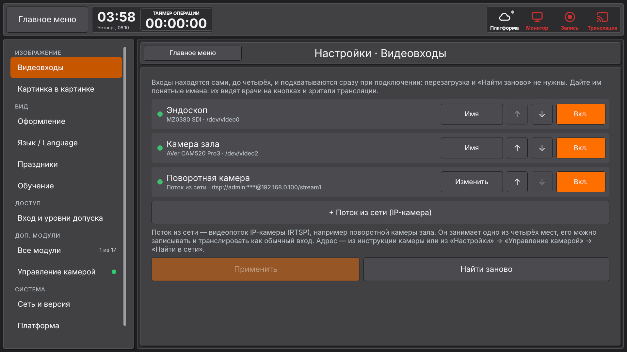Open Управление камерой module
Image resolution: width=627 pixels, height=352 pixels.
(66, 272)
